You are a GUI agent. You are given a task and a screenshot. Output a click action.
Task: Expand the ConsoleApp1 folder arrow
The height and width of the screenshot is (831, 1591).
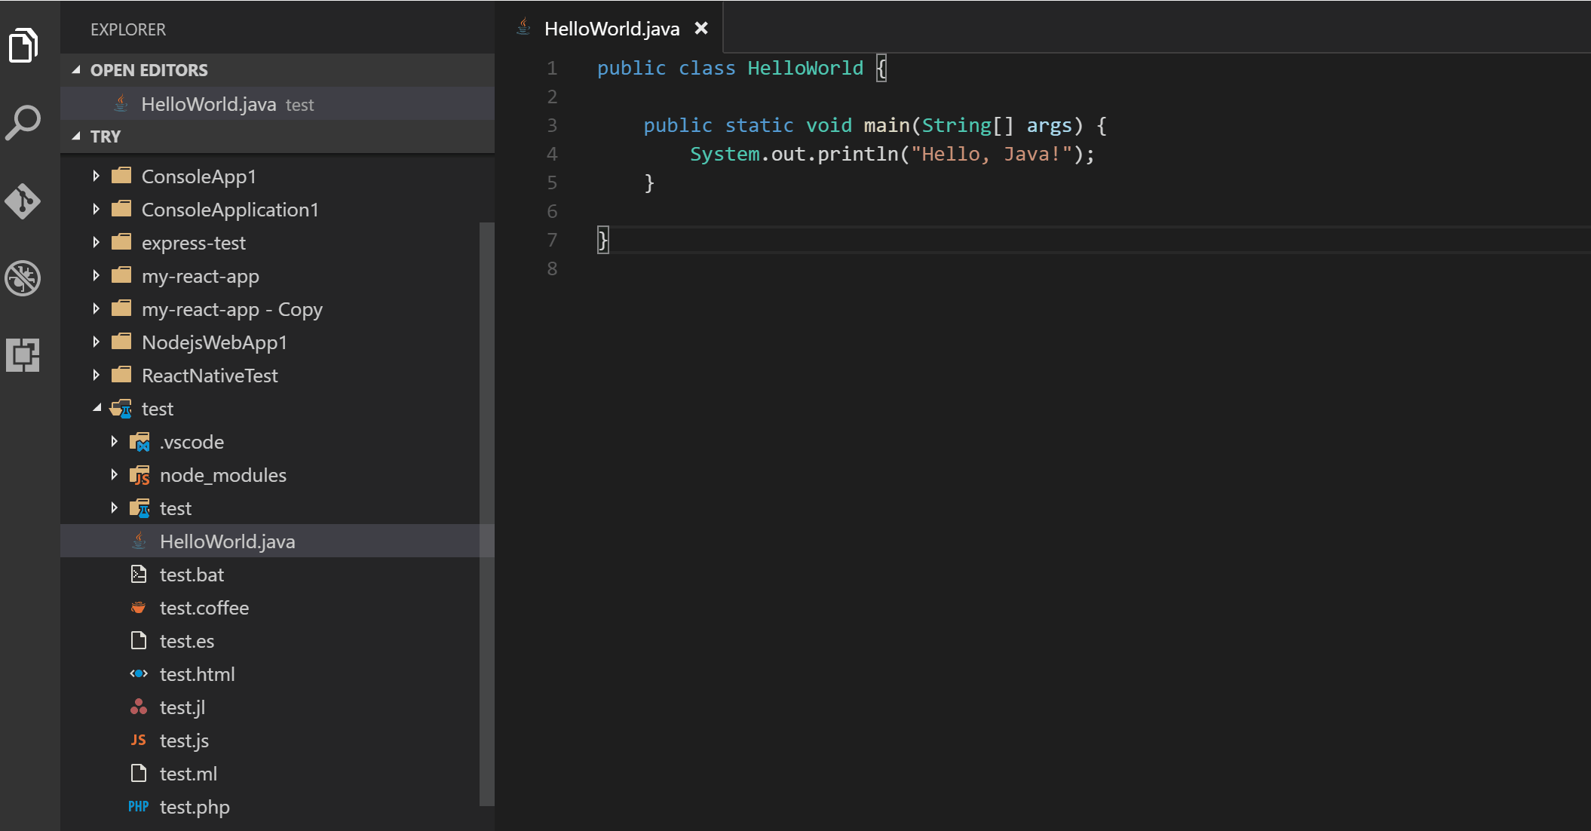pyautogui.click(x=96, y=176)
